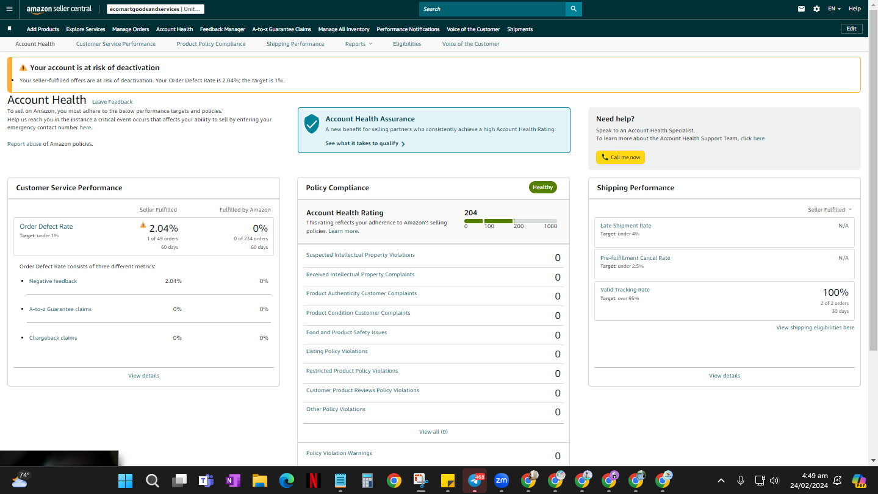Click the Negative feedback metric
Viewport: 878px width, 494px height.
[x=53, y=281]
